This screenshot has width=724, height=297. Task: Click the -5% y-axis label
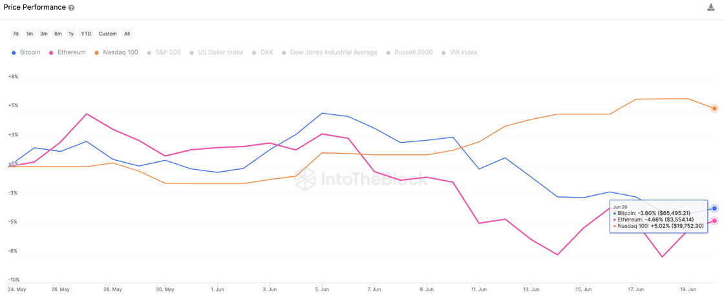coord(14,222)
